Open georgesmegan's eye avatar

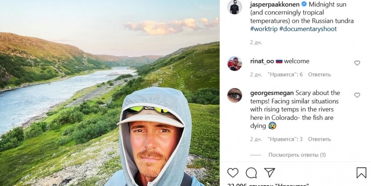point(235,95)
